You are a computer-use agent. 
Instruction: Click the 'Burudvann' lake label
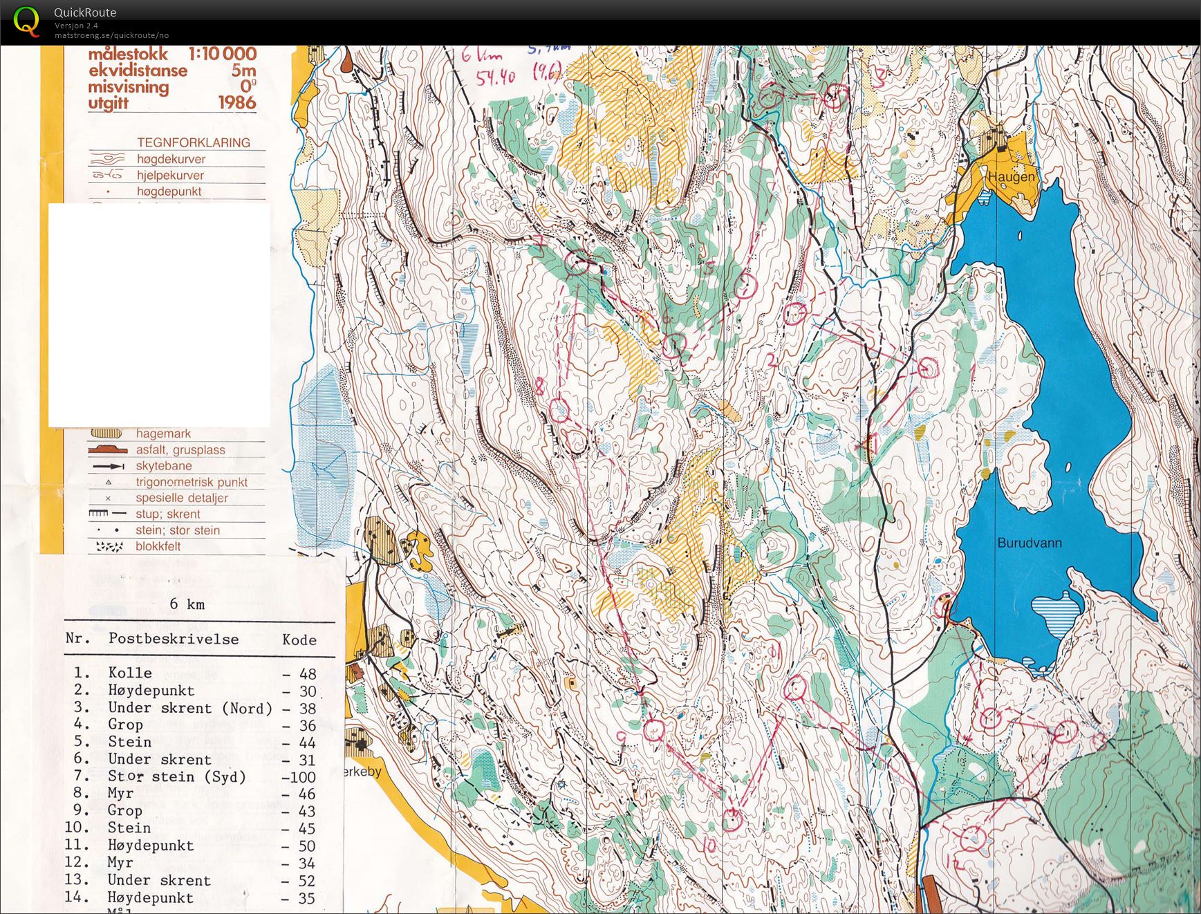(x=1030, y=543)
